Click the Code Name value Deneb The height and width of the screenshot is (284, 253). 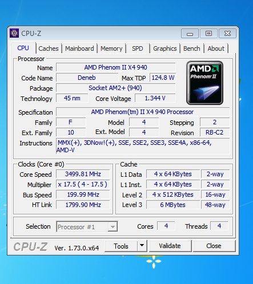tap(87, 78)
